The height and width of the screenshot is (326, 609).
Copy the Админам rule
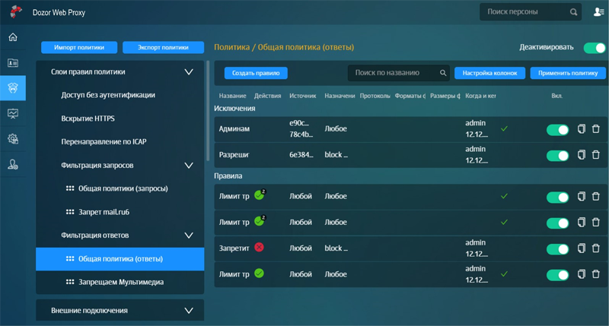coord(581,128)
